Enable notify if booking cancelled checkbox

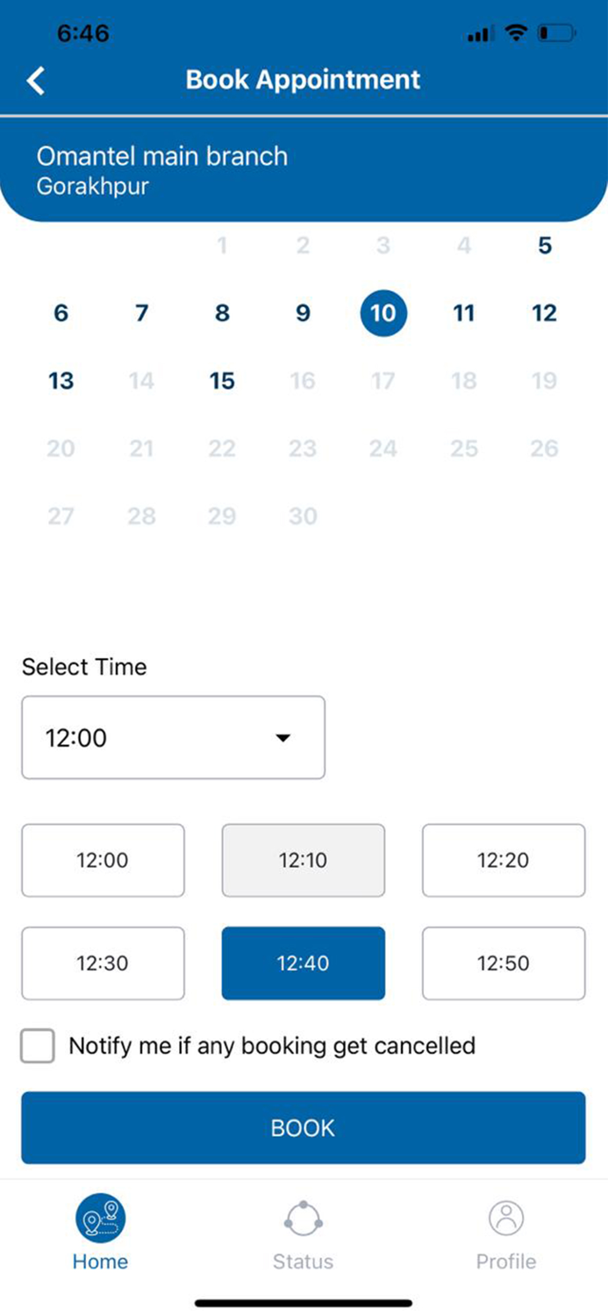coord(38,1046)
